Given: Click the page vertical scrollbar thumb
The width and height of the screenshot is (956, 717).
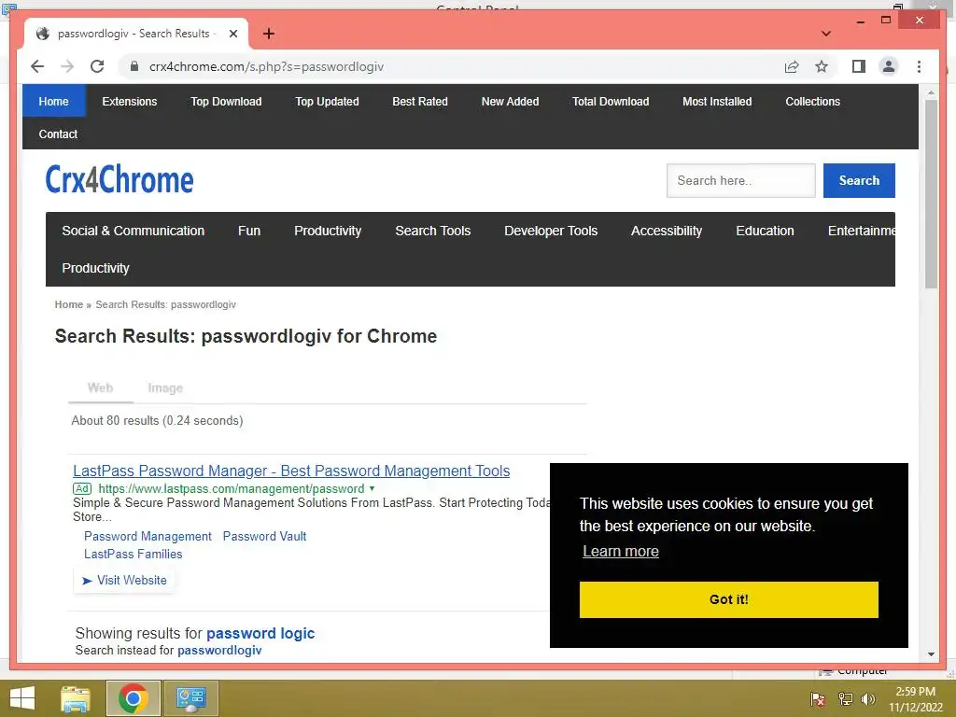Looking at the screenshot, I should 931,194.
